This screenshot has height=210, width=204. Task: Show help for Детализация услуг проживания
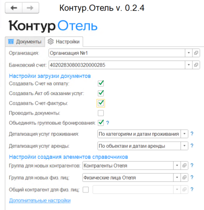pyautogui.click(x=192, y=134)
